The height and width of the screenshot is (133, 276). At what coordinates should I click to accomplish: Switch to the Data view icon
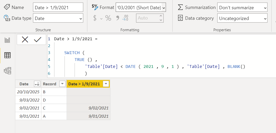pyautogui.click(x=7, y=55)
